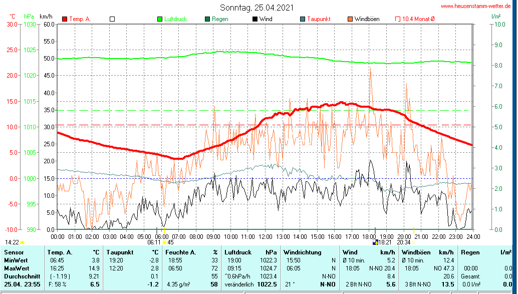Screen dimensions: 518x294
Task: Click the sunset marker at 20:34
Action: (414, 242)
